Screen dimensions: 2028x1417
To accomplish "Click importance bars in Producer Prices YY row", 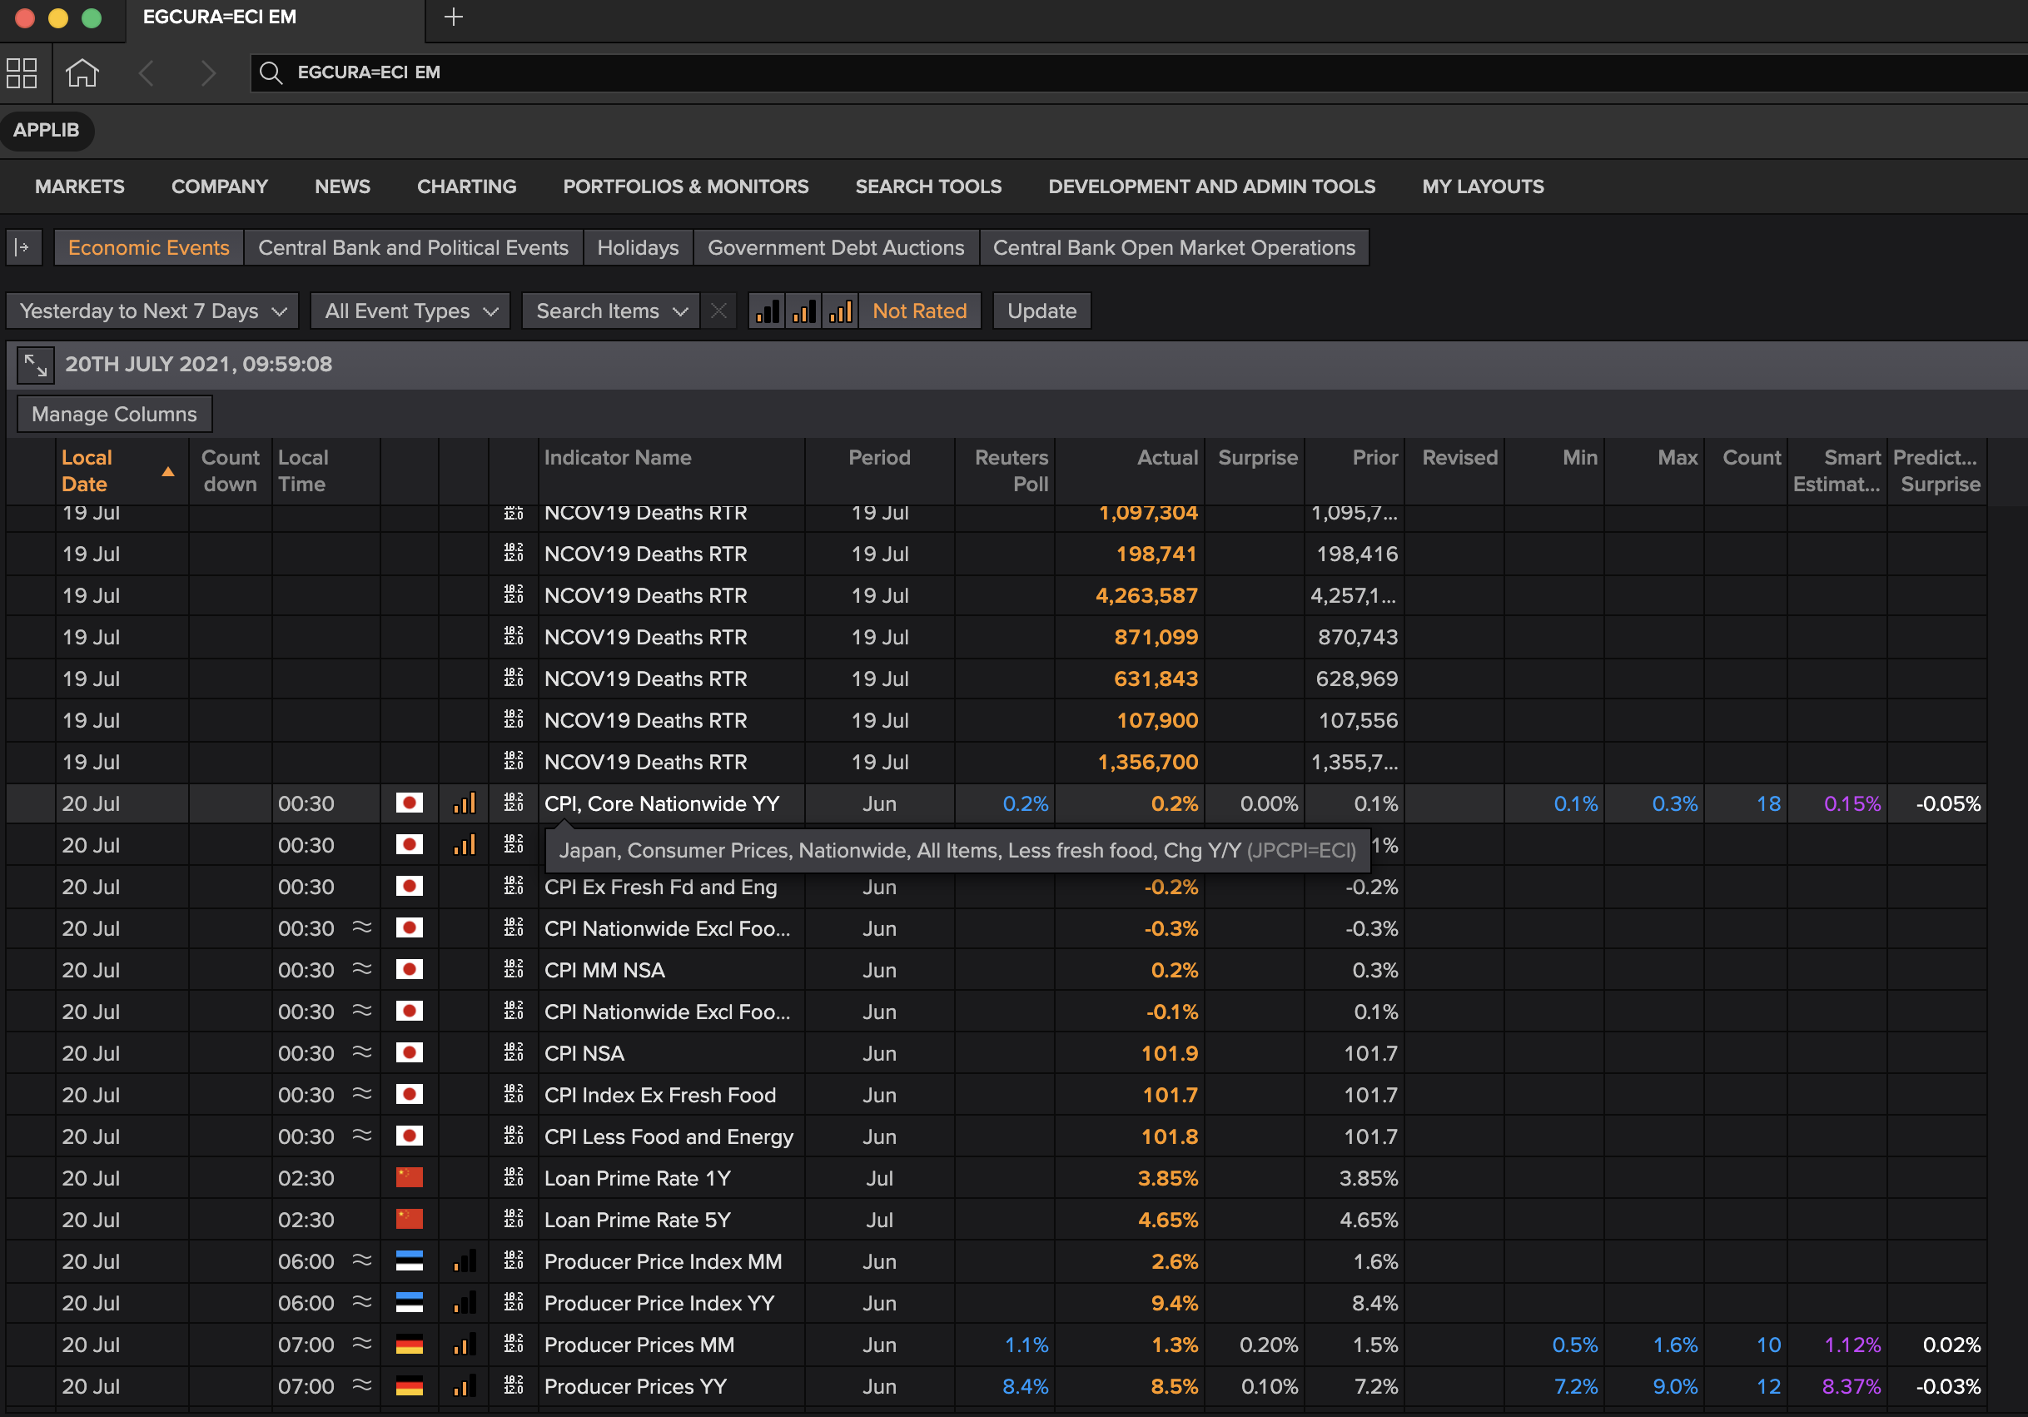I will tap(465, 1386).
